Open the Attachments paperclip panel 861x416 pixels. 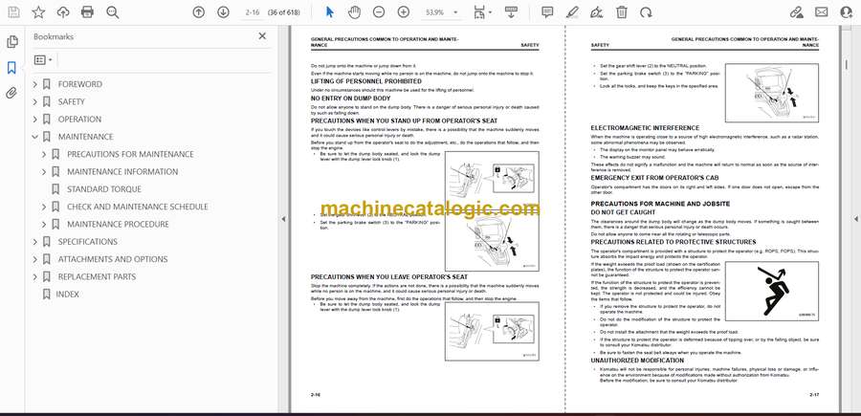point(11,93)
